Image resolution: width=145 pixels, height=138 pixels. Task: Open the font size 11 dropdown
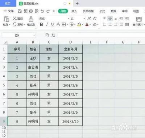[84, 19]
